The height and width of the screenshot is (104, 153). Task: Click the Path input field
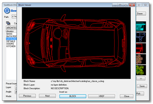(14, 16)
